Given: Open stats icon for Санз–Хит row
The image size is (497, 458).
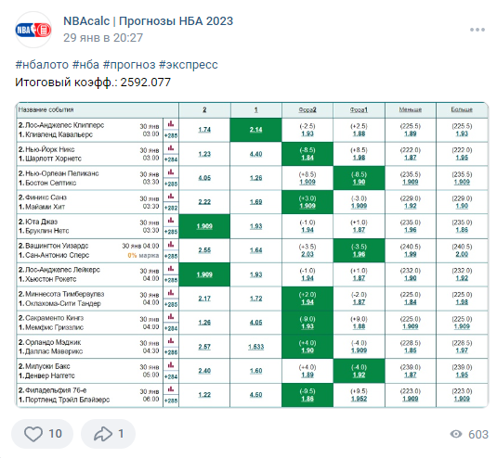Looking at the screenshot, I should [x=171, y=197].
